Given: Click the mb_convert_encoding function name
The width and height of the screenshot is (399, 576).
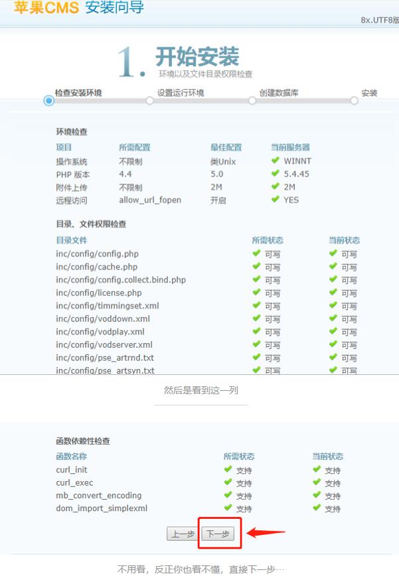Looking at the screenshot, I should point(99,495).
